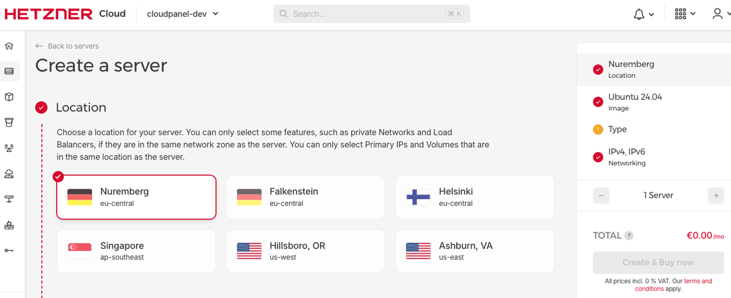This screenshot has width=731, height=298.
Task: Open the key-shaped Security sidebar icon
Action: [9, 250]
